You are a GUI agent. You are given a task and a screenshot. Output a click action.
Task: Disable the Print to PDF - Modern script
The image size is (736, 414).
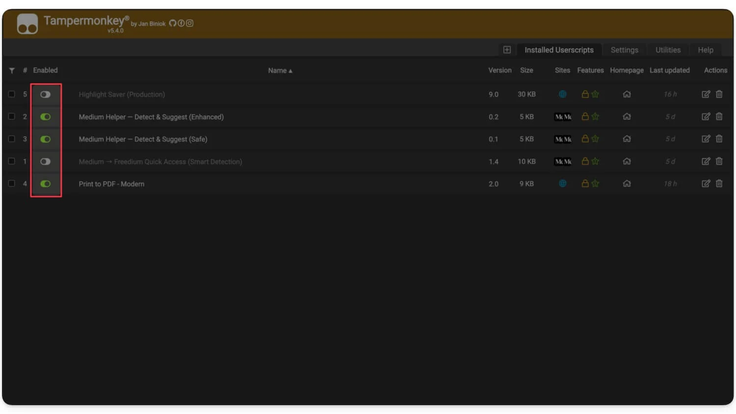(46, 183)
